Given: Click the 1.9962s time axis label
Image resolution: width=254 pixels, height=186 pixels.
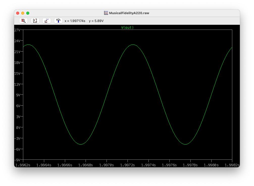Looking at the screenshot, I should click(23, 165).
